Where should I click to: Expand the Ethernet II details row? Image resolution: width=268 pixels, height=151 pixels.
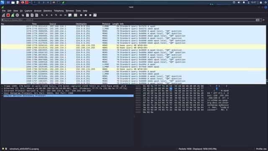[2, 89]
